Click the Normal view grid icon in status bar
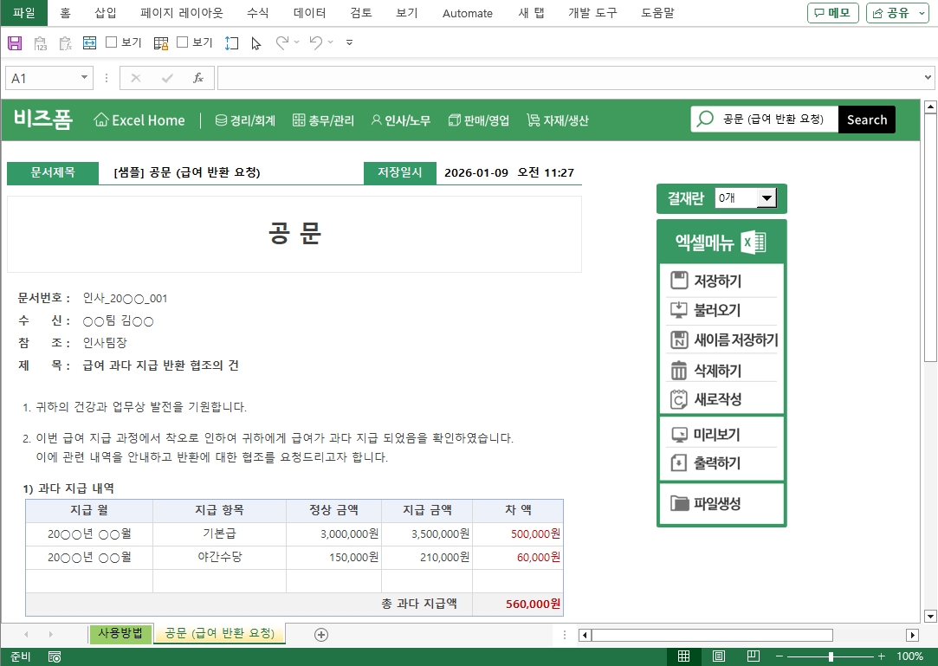 683,656
